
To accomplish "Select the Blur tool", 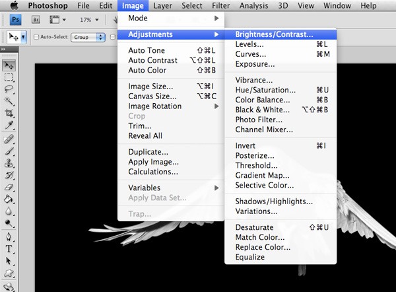I will pos(9,211).
